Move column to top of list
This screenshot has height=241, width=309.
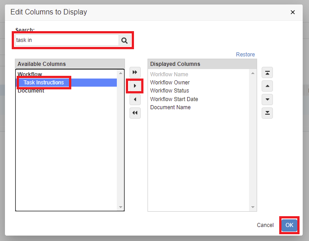click(x=267, y=73)
